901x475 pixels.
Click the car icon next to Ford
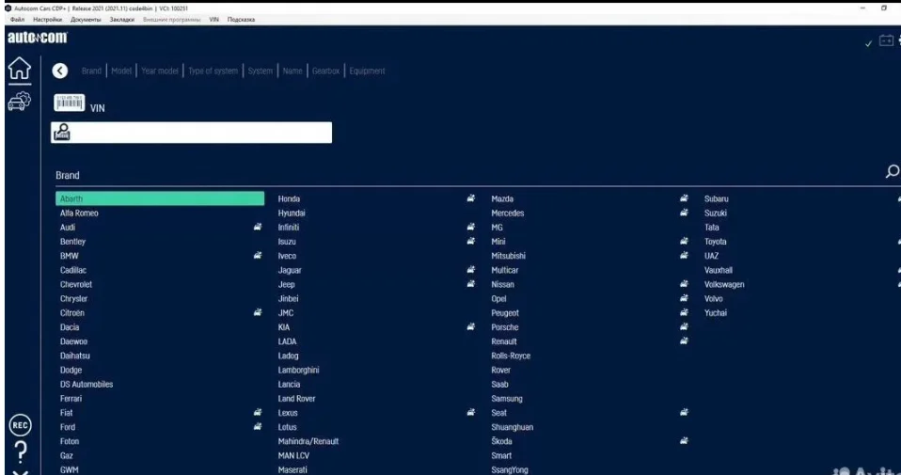(258, 426)
